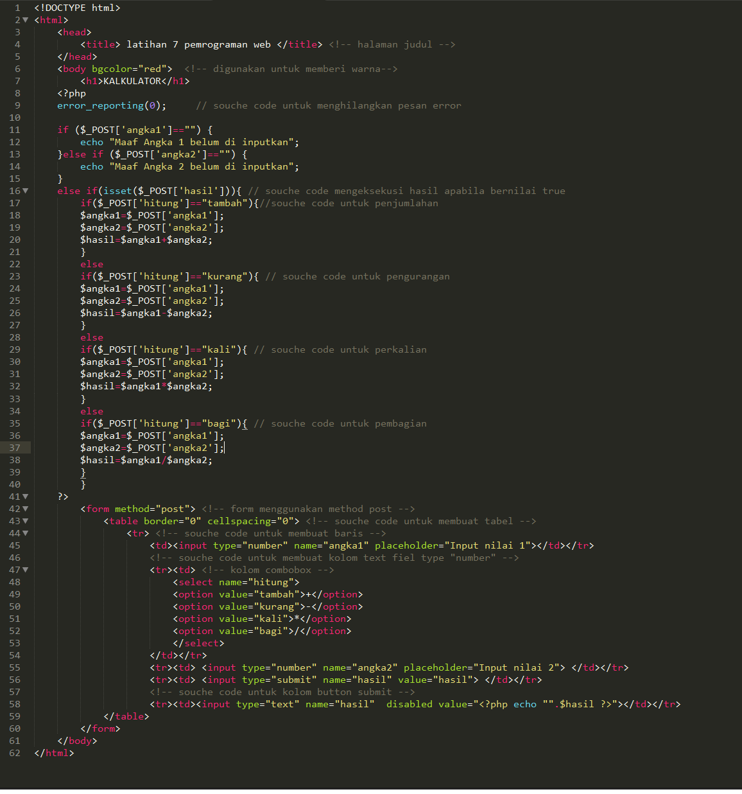The width and height of the screenshot is (742, 794).
Task: Click the "Maaf Angka 2 belum di inputkan" string
Action: 202,166
